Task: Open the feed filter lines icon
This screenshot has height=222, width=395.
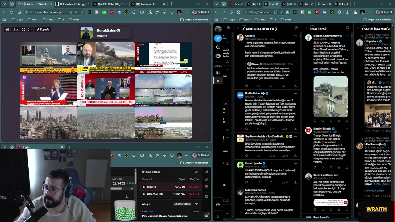Action: (196, 204)
